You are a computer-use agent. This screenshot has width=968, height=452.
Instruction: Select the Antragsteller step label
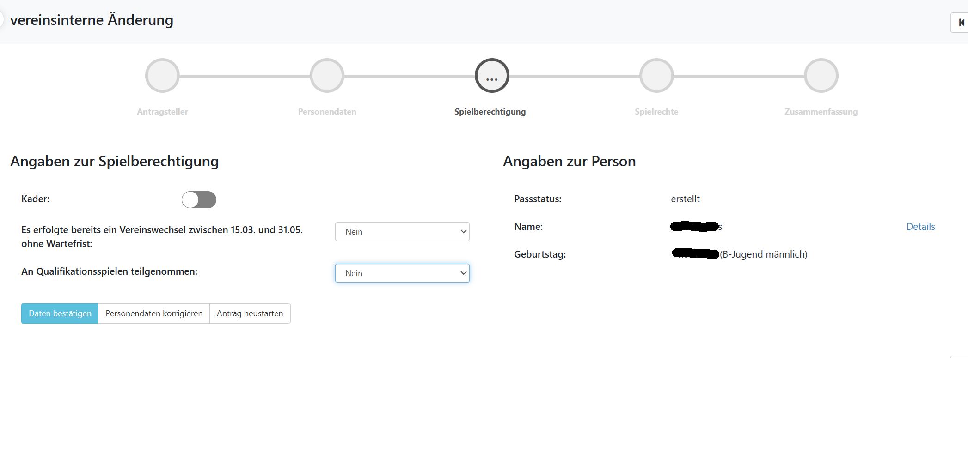tap(162, 112)
